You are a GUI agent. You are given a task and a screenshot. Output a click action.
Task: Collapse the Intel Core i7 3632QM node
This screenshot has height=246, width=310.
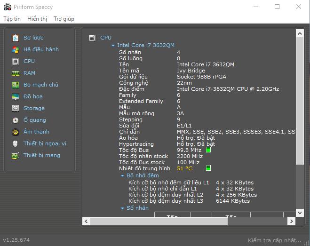[113, 46]
